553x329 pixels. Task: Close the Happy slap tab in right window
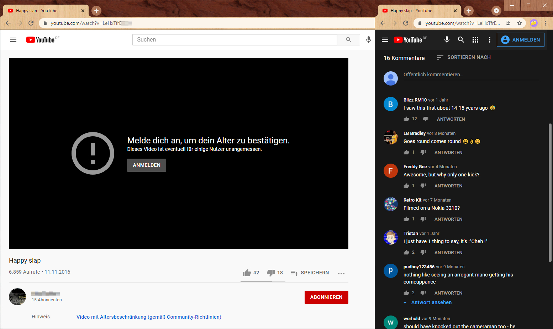pyautogui.click(x=455, y=11)
